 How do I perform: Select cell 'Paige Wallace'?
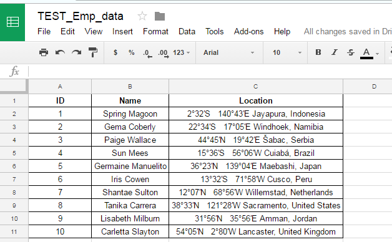click(x=130, y=140)
